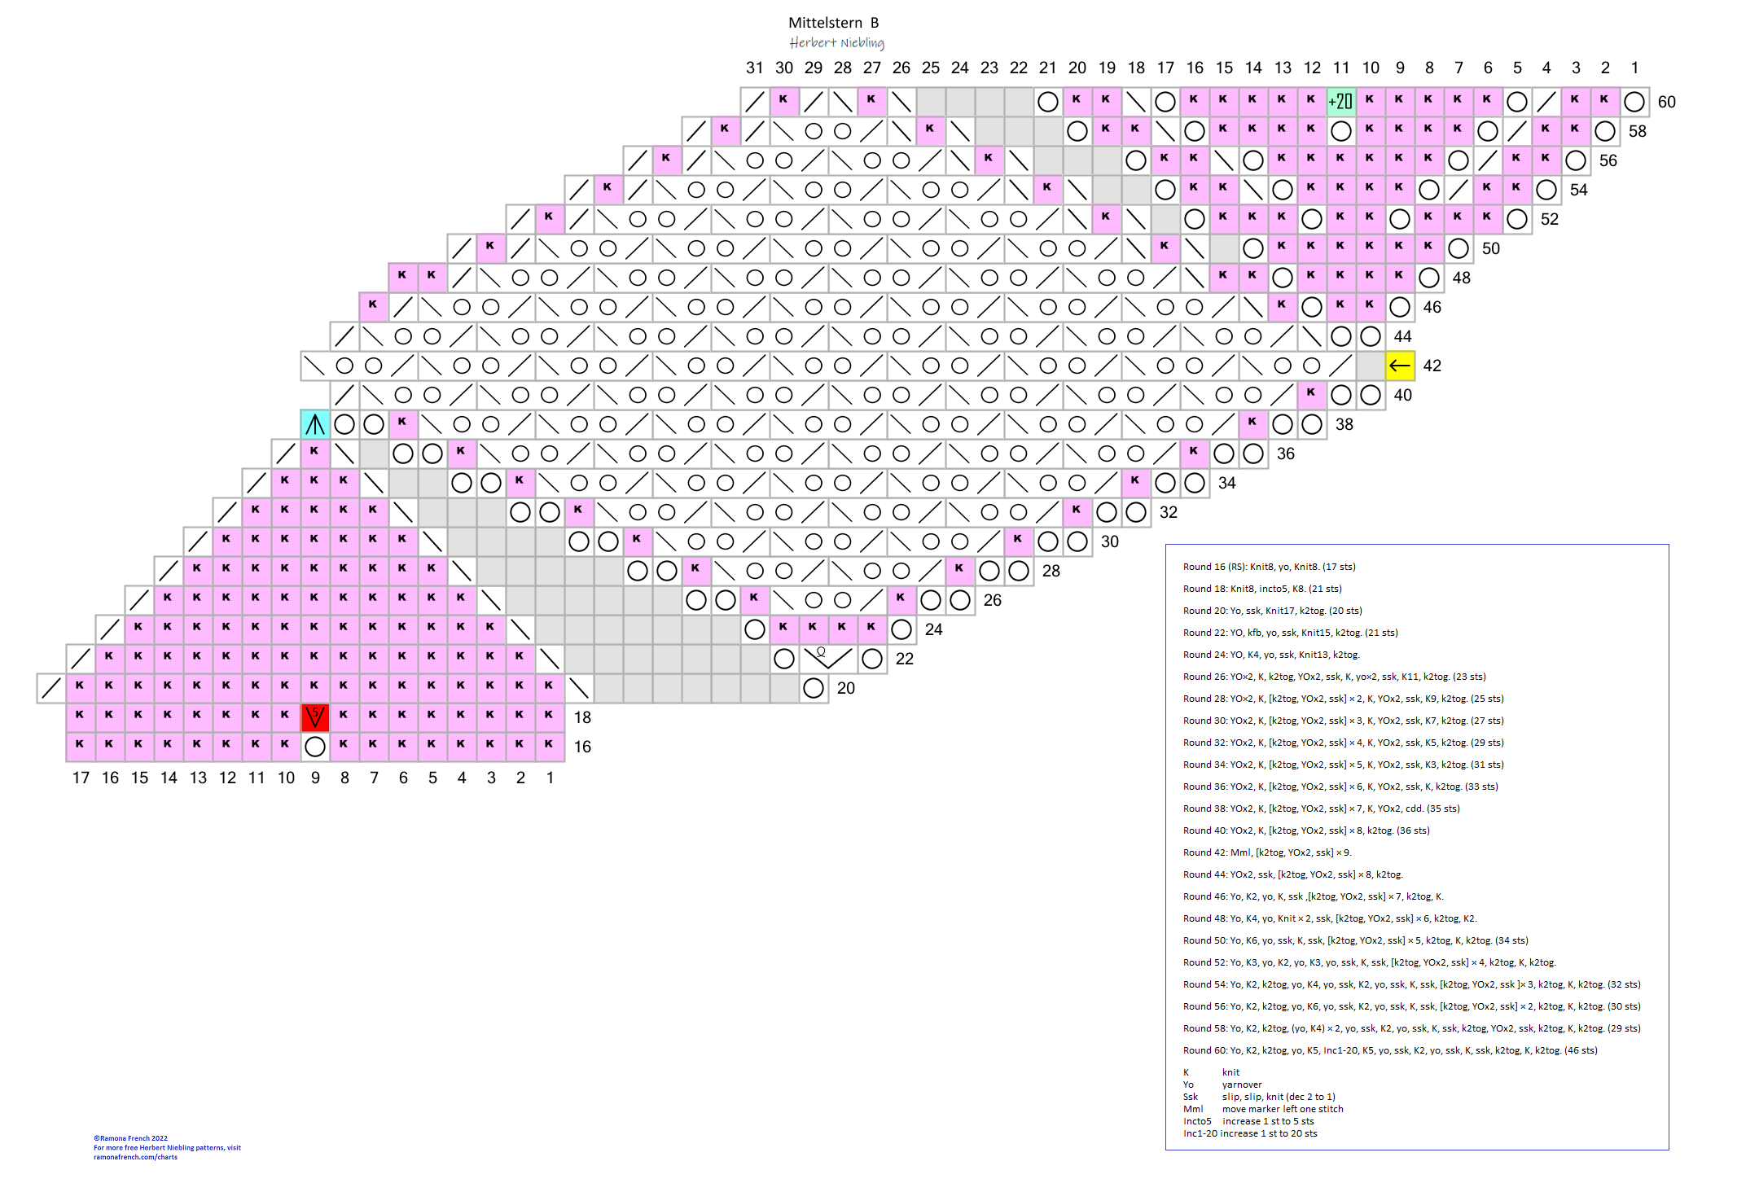Select the Round 42 instruction line
The image size is (1759, 1192).
[x=1266, y=852]
